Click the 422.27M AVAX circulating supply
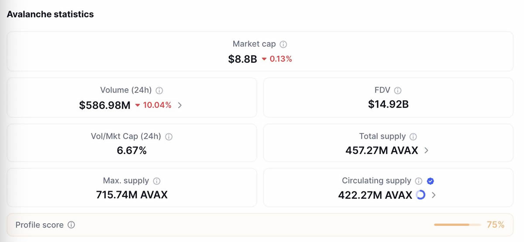Viewport: 524px width, 242px height. tap(375, 195)
